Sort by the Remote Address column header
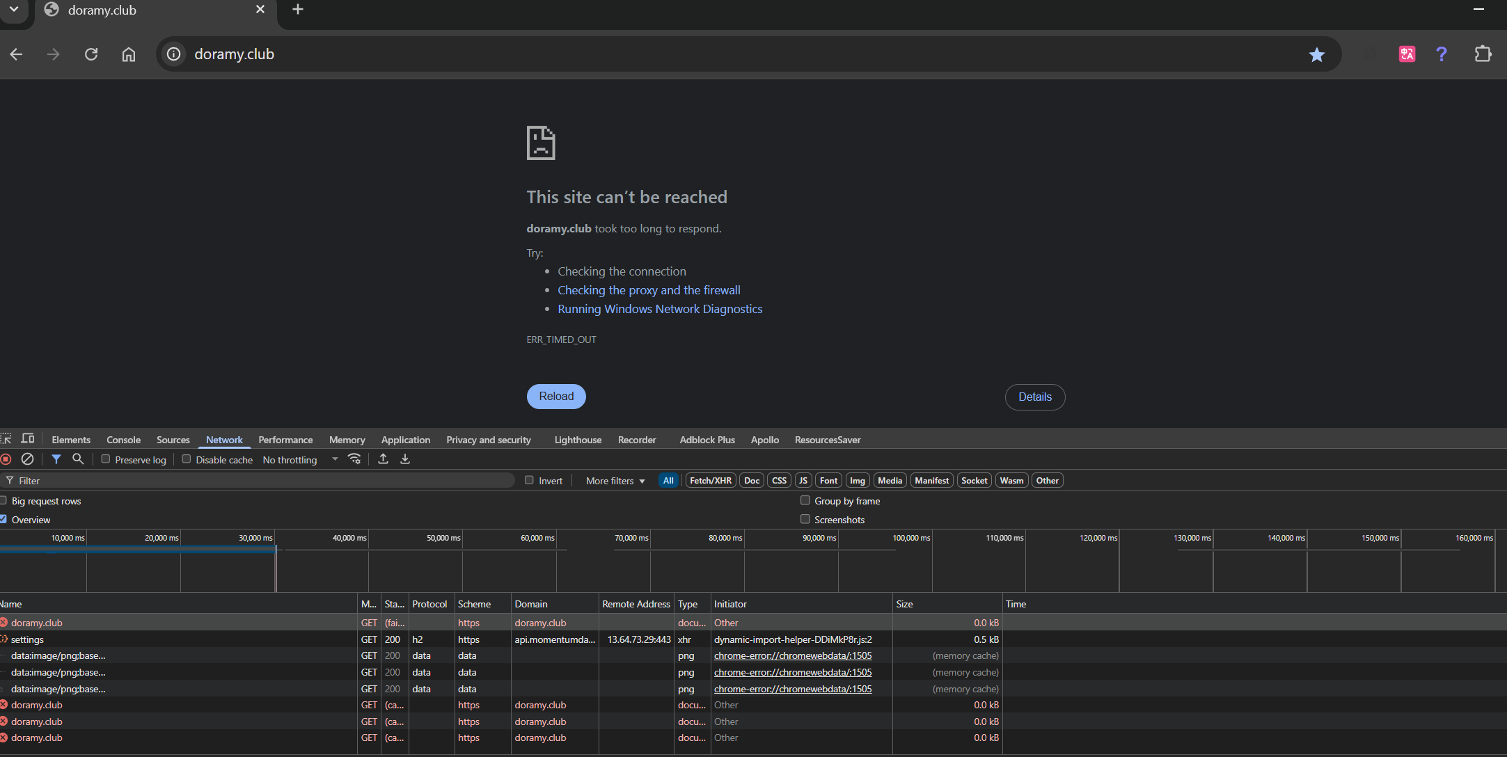The height and width of the screenshot is (757, 1507). [x=636, y=604]
